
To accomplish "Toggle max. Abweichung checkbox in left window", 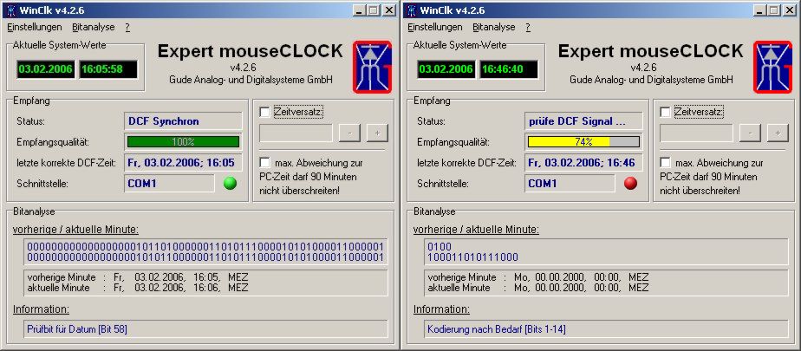I will (264, 163).
